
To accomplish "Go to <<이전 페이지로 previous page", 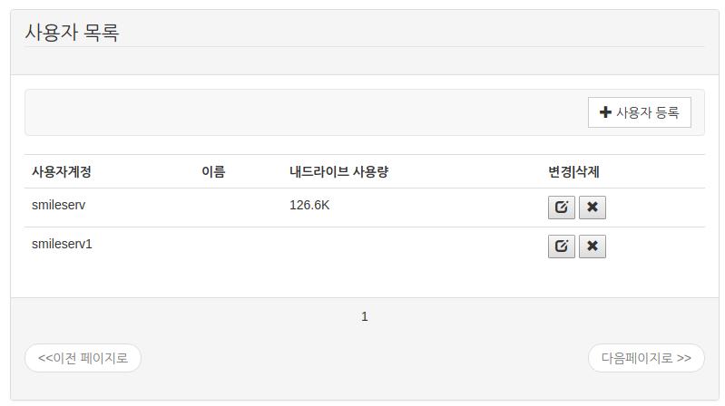I will click(x=83, y=358).
